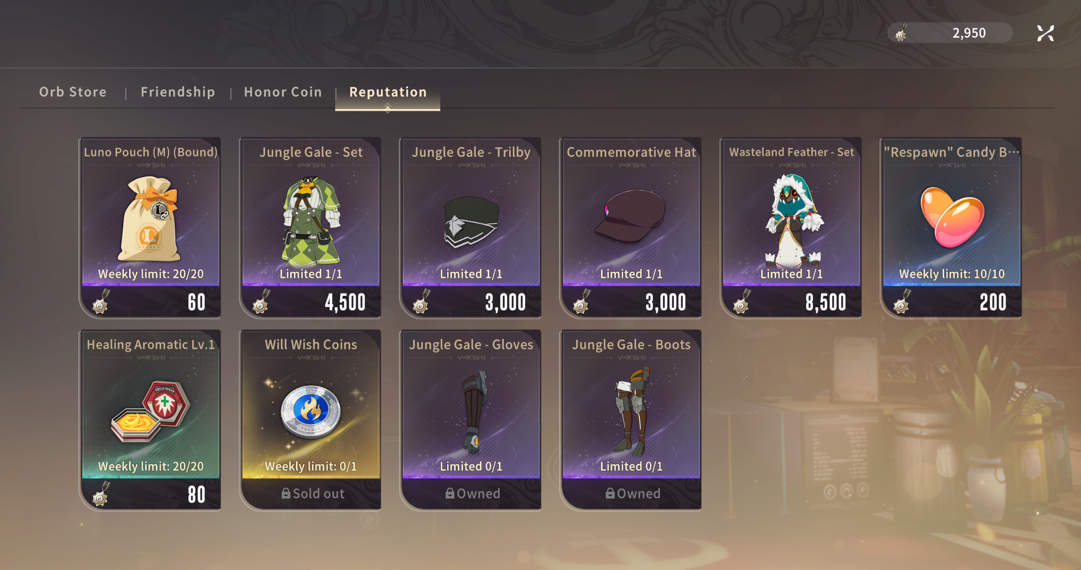This screenshot has width=1081, height=570.
Task: Select the Reputation tab
Action: coord(388,92)
